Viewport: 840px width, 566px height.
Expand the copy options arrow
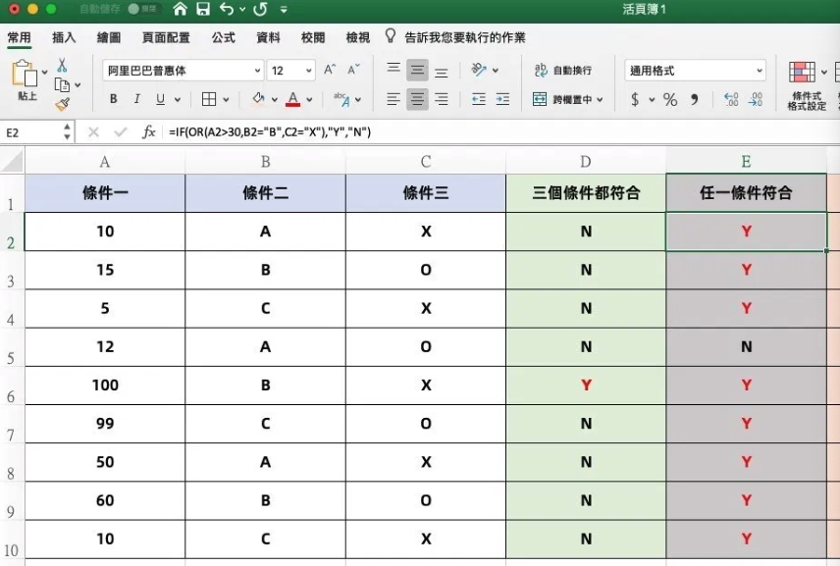(78, 85)
